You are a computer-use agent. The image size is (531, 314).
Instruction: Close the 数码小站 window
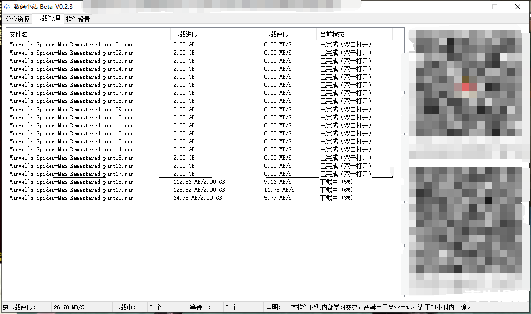point(518,7)
